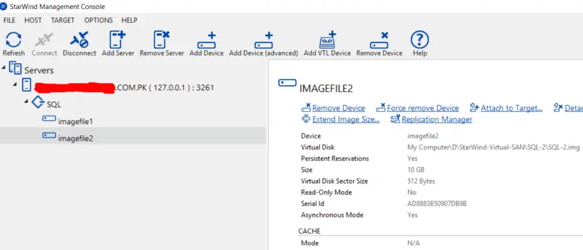Viewport: 583px width, 250px height.
Task: Collapse the 127.0.0.1 server node
Action: (x=15, y=85)
